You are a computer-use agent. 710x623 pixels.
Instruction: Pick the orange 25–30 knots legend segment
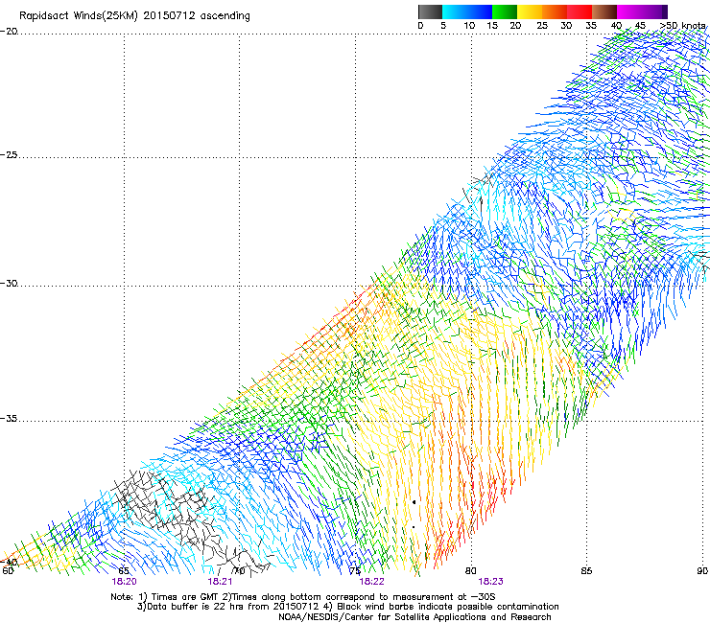tap(555, 12)
